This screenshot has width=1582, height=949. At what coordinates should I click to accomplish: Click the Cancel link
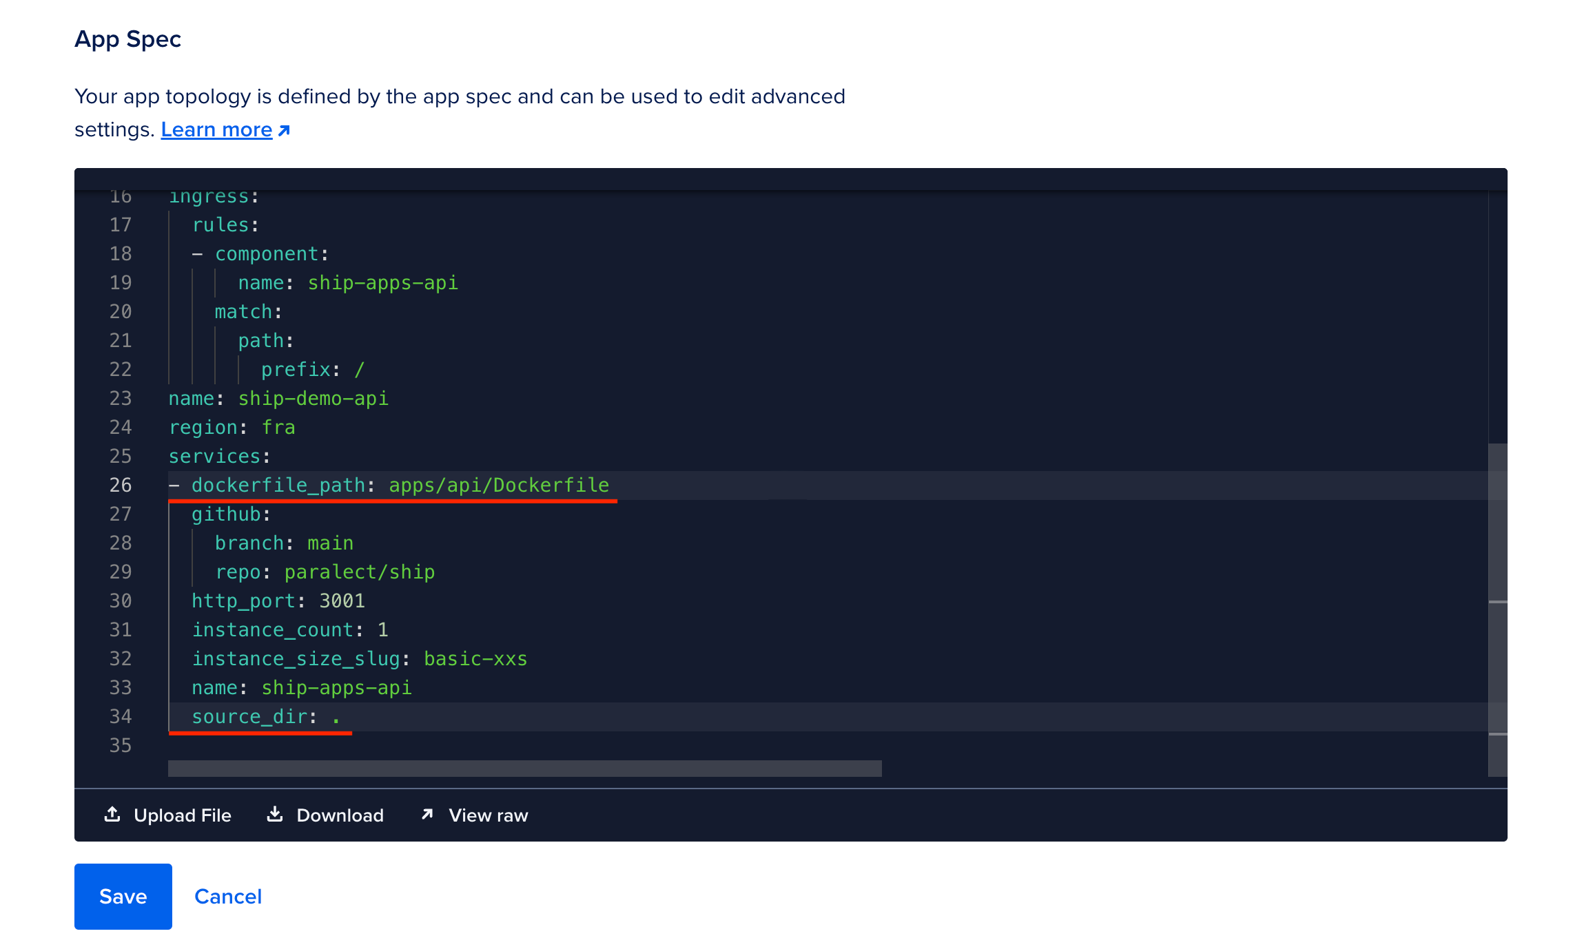point(228,896)
